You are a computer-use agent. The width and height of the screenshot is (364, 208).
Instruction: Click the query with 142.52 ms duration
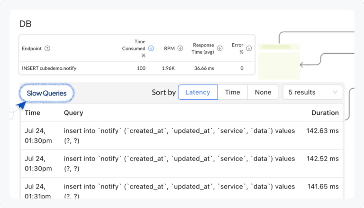pyautogui.click(x=179, y=163)
